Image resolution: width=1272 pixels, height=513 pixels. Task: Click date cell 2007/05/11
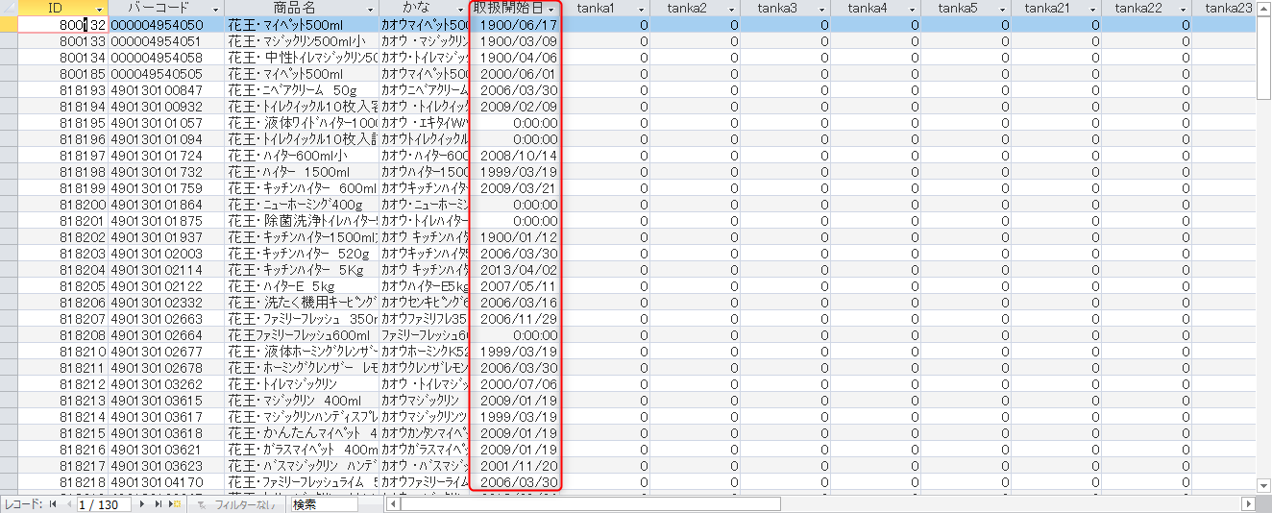(515, 286)
